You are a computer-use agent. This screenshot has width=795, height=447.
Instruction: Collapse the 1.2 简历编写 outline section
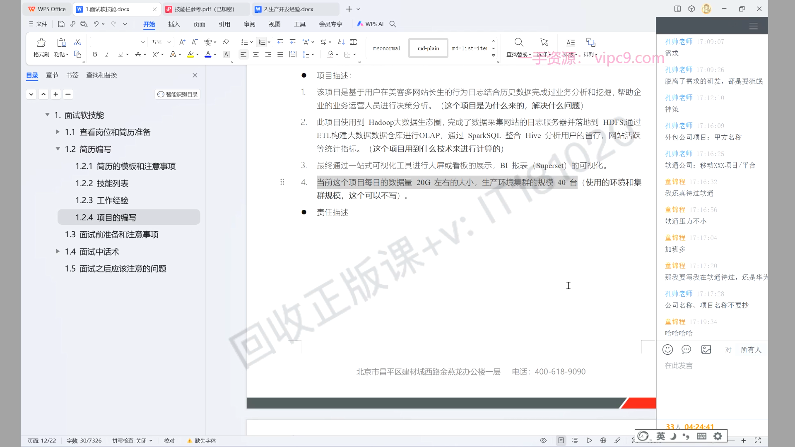(x=58, y=149)
